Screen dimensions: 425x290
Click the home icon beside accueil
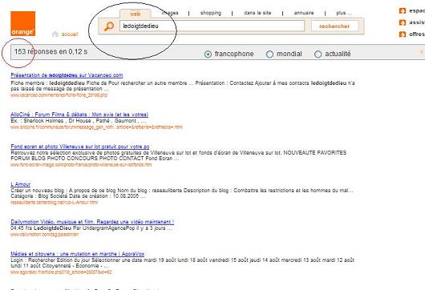55,34
